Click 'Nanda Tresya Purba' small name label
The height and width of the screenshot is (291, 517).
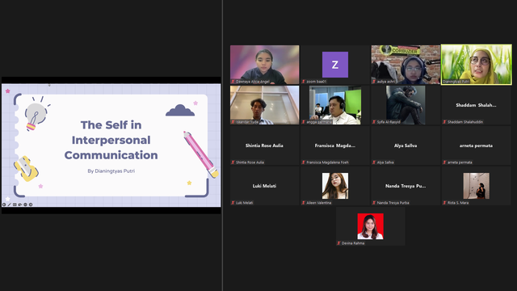click(393, 203)
